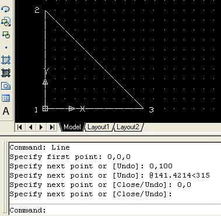Activate the Hatch tool
The width and height of the screenshot is (221, 216).
tap(6, 60)
